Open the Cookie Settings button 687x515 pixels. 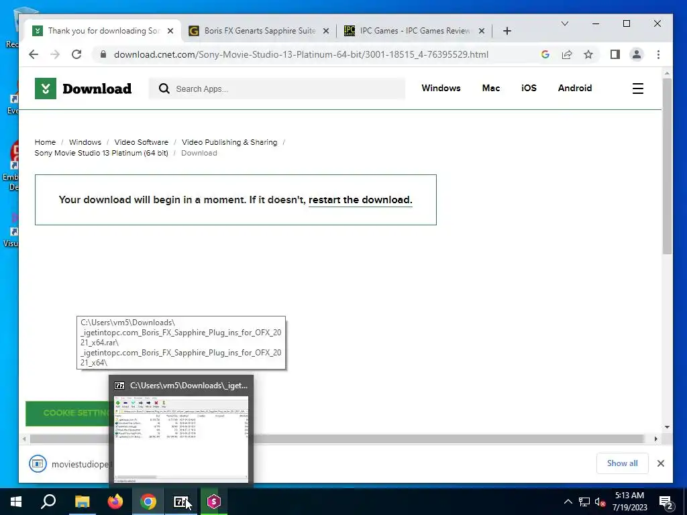[68, 413]
